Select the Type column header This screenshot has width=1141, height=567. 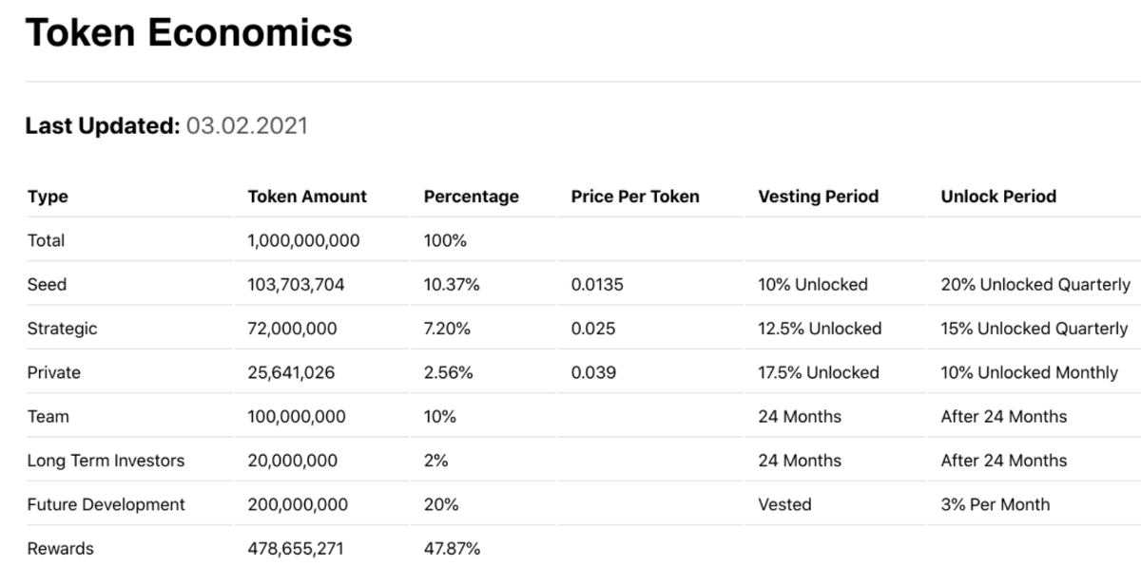[48, 197]
